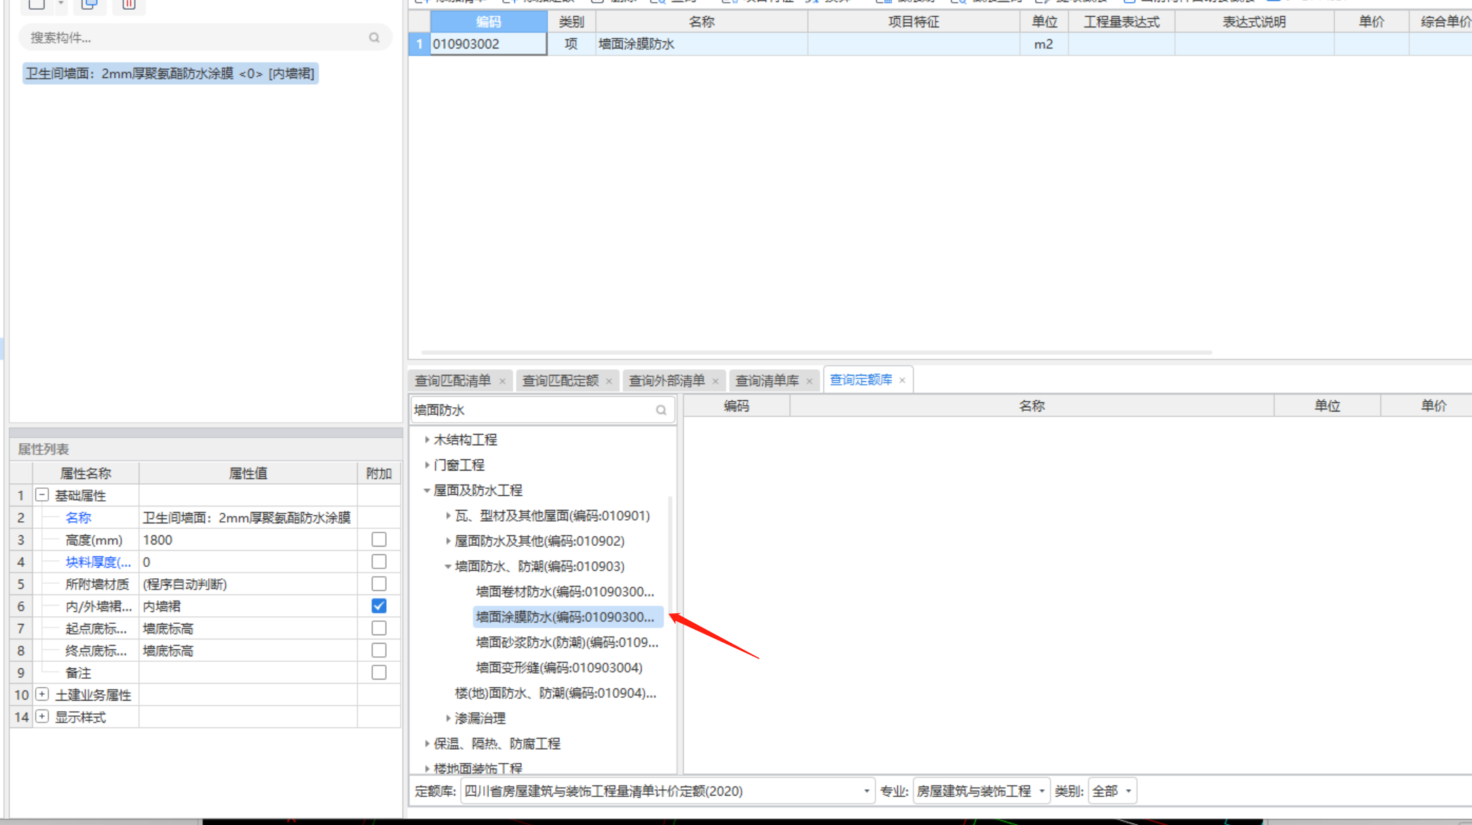Click the copy component icon above the search box
This screenshot has height=825, width=1472.
click(x=89, y=4)
